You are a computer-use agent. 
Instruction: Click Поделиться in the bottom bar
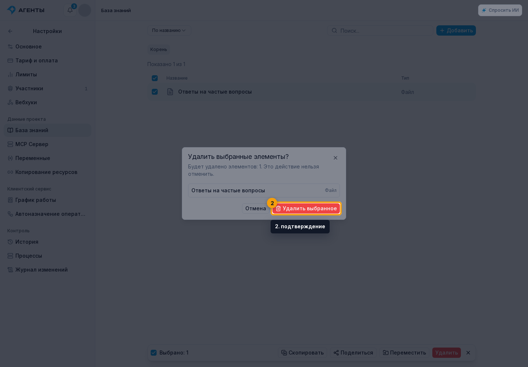point(353,353)
